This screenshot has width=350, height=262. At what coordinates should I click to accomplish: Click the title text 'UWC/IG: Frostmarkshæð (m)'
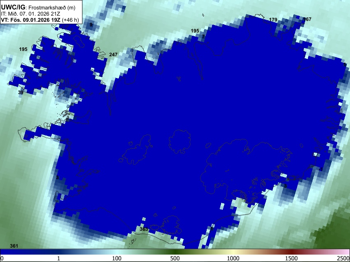tap(38, 7)
